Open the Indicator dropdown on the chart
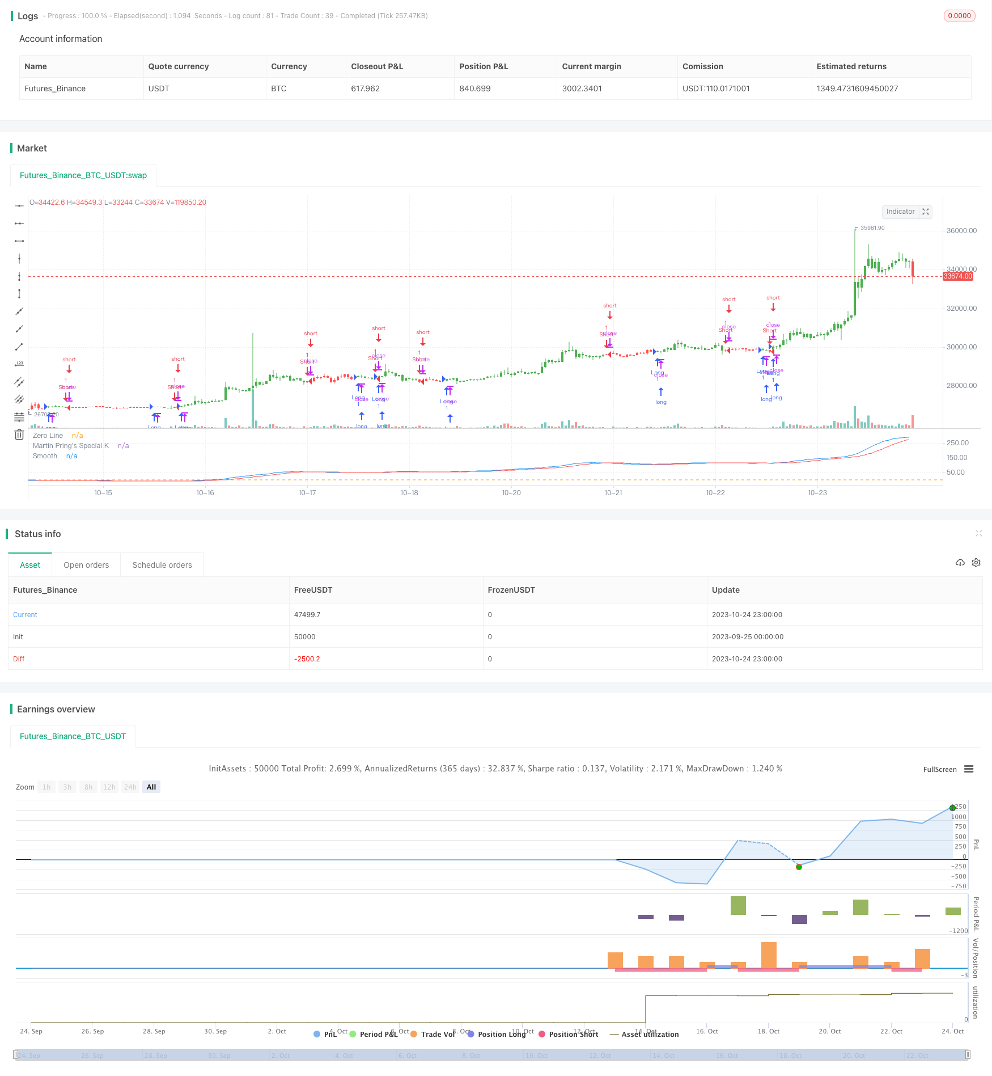The width and height of the screenshot is (992, 1076). pos(900,212)
